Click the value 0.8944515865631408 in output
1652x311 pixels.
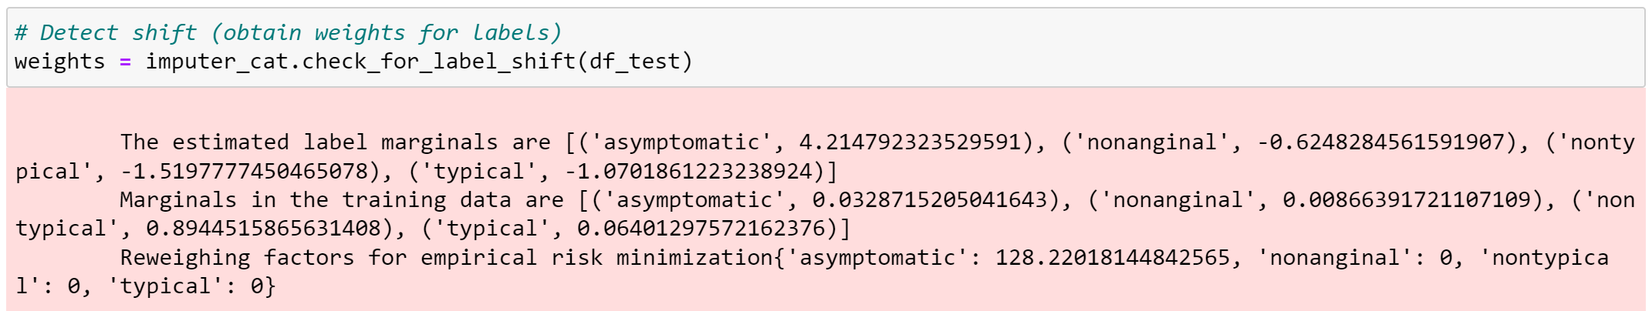pos(263,229)
